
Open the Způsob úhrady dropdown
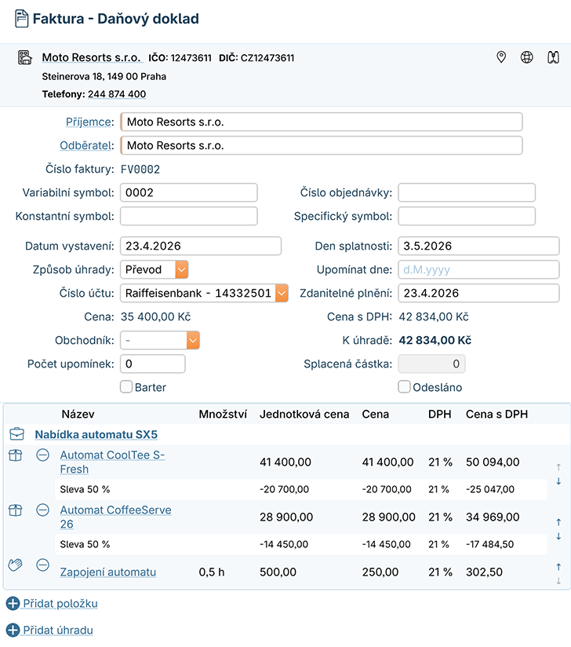click(x=181, y=269)
